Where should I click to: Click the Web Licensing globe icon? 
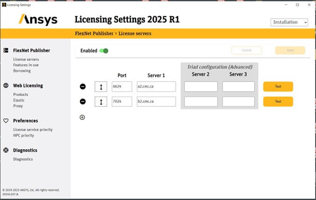[6, 85]
